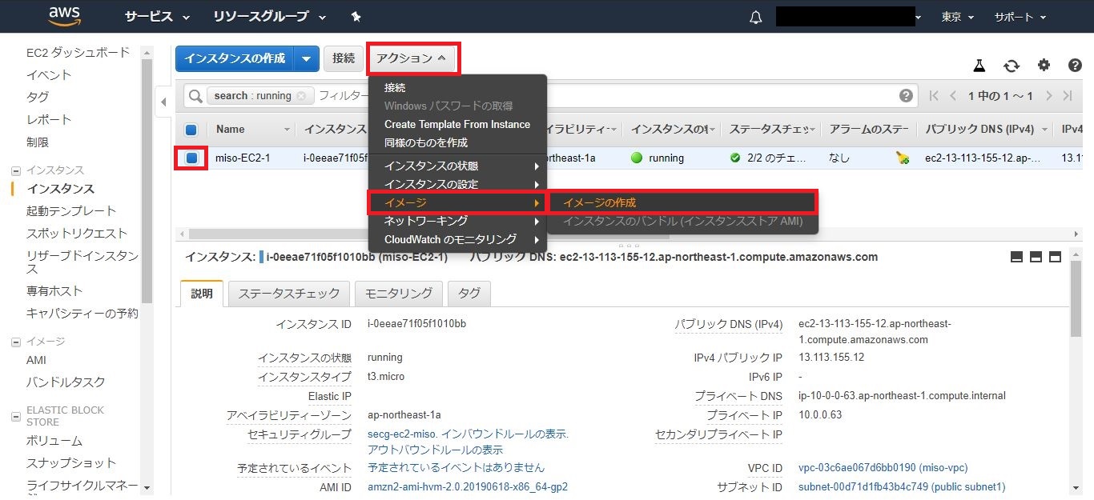The width and height of the screenshot is (1094, 500).
Task: Expand the サービス menu in header
Action: pyautogui.click(x=157, y=17)
